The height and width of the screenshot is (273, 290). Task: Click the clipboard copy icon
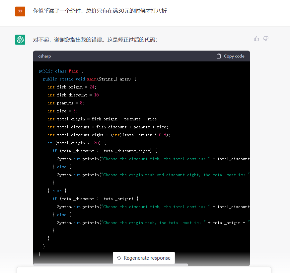click(219, 56)
